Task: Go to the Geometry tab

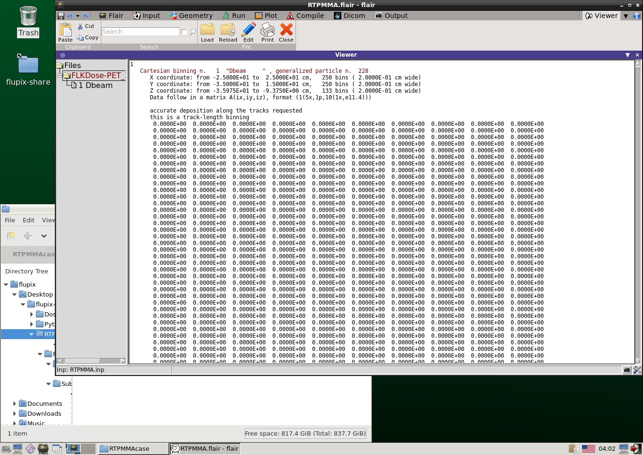Action: click(191, 16)
